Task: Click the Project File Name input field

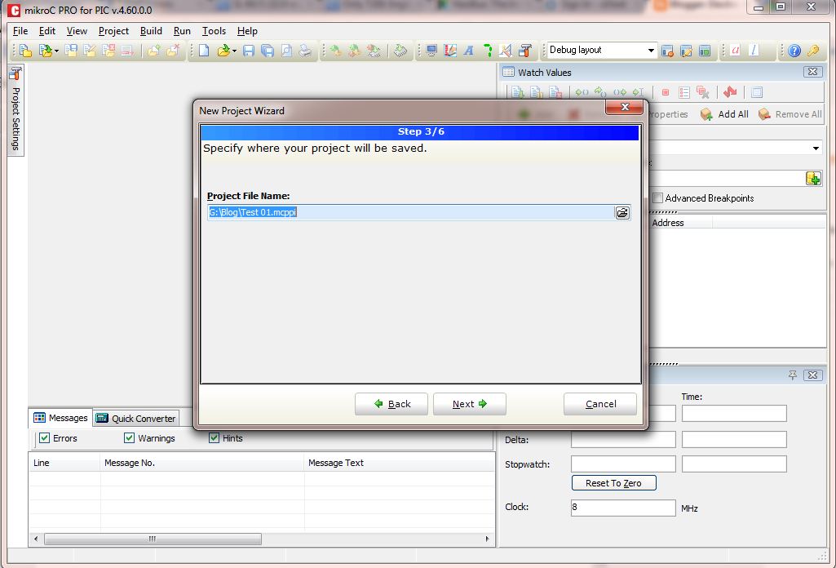Action: point(410,212)
